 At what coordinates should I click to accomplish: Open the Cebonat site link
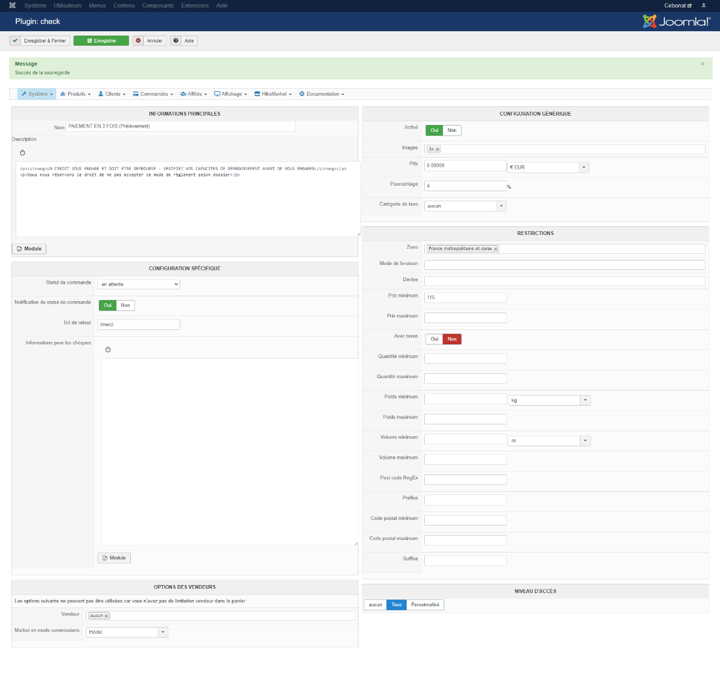click(x=677, y=6)
